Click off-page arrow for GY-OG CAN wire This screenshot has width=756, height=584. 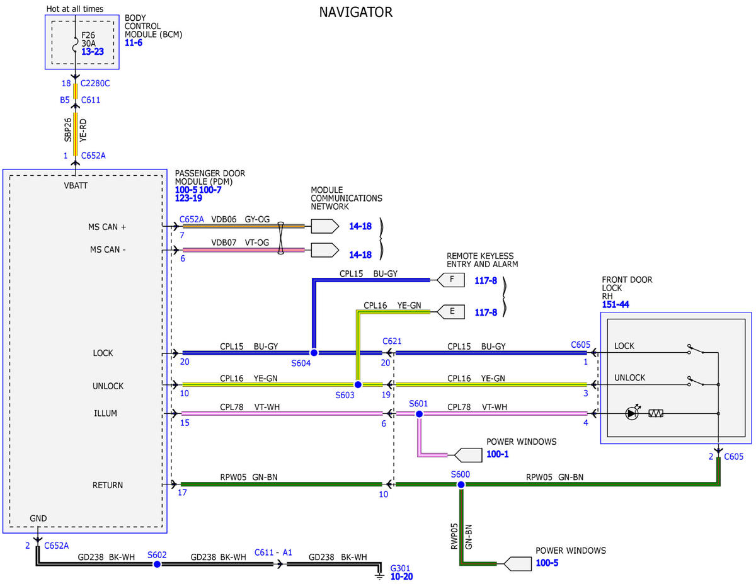[325, 226]
